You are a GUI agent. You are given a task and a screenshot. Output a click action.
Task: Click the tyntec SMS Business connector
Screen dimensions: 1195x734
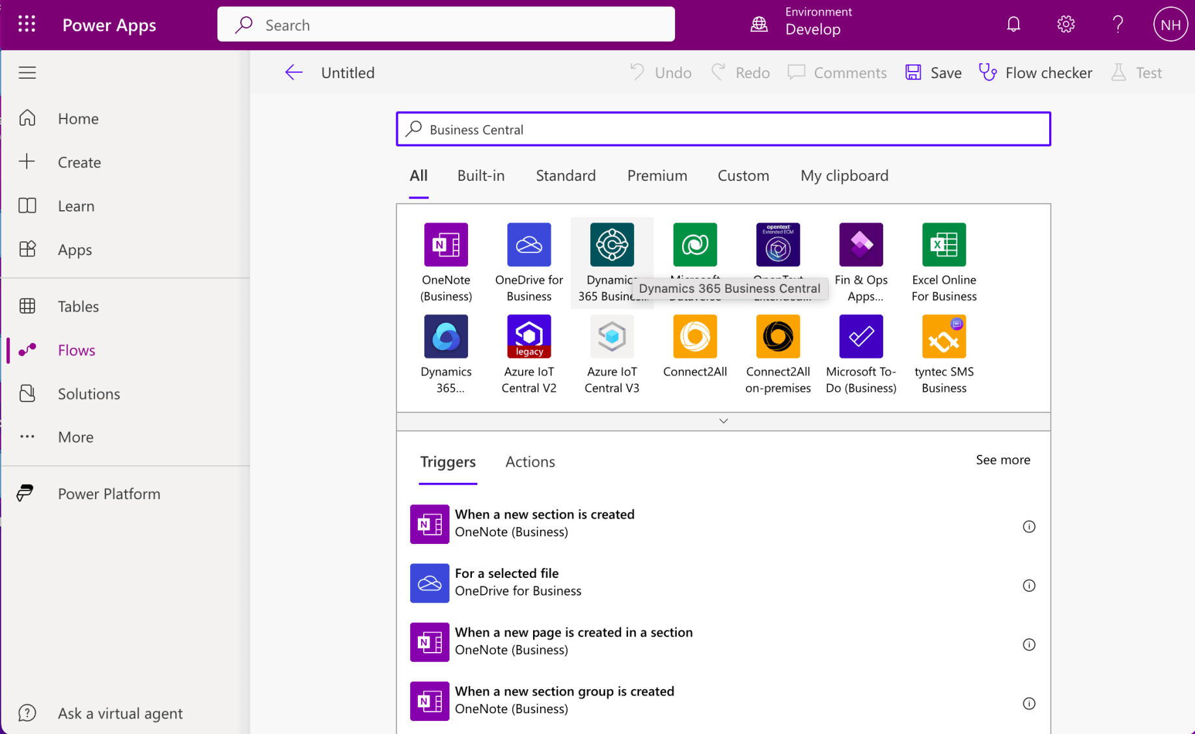pyautogui.click(x=943, y=337)
